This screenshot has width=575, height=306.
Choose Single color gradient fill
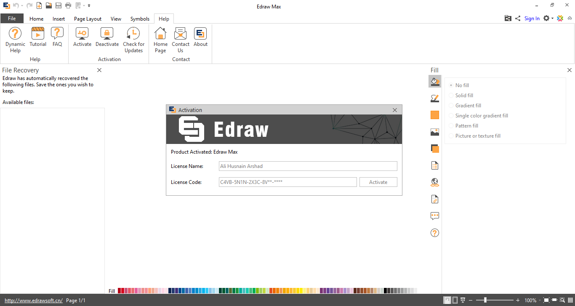pos(479,116)
